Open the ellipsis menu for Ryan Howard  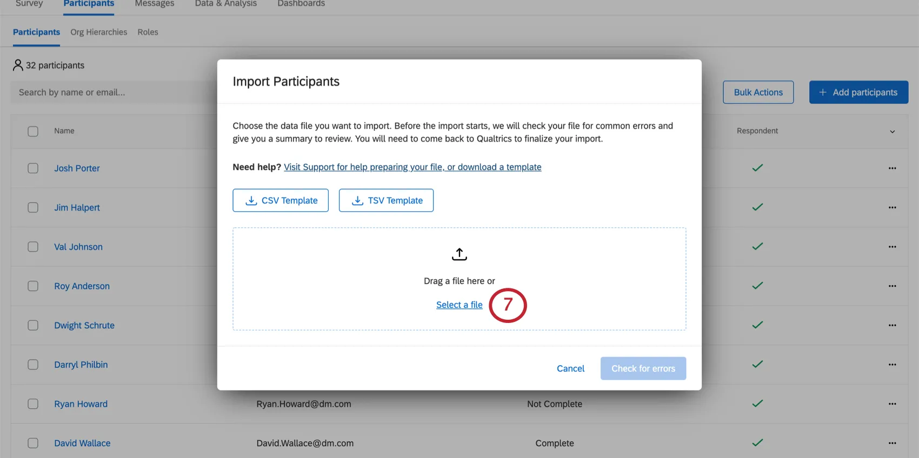pyautogui.click(x=893, y=403)
